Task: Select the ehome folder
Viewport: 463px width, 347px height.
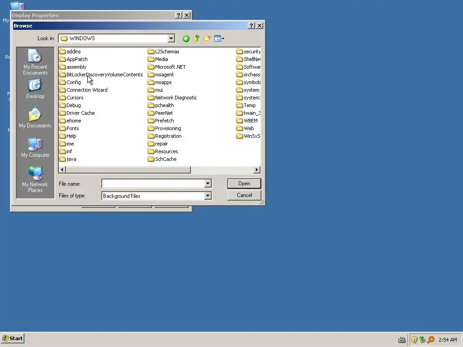Action: coord(70,121)
